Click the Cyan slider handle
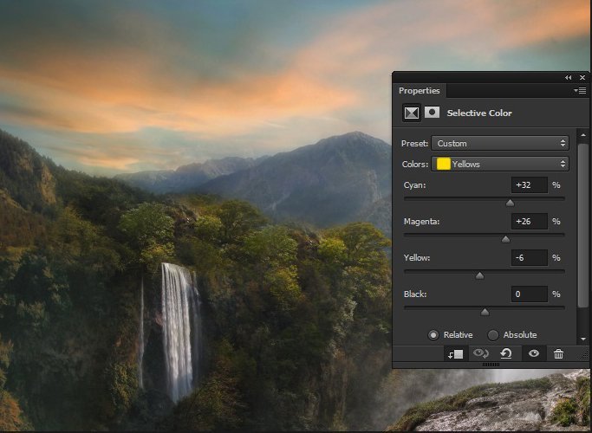 tap(510, 203)
